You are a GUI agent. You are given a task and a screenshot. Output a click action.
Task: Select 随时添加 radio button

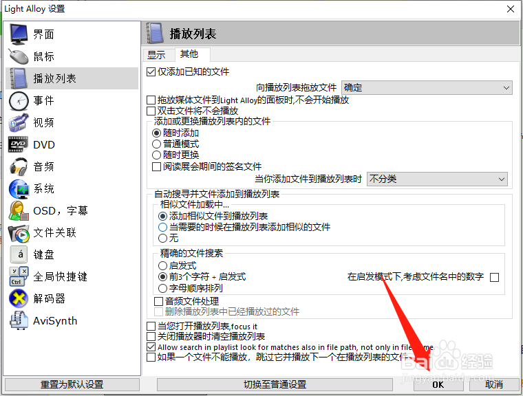click(156, 133)
